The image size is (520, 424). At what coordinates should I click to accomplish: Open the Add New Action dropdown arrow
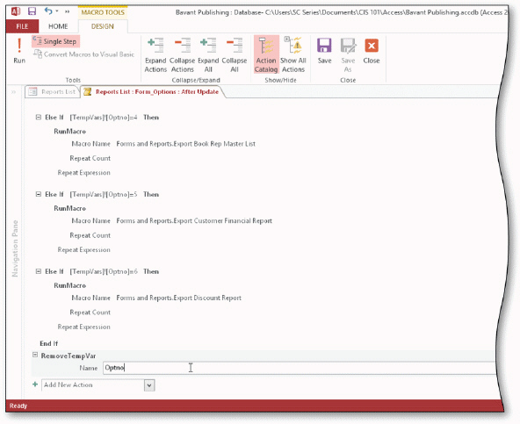149,385
